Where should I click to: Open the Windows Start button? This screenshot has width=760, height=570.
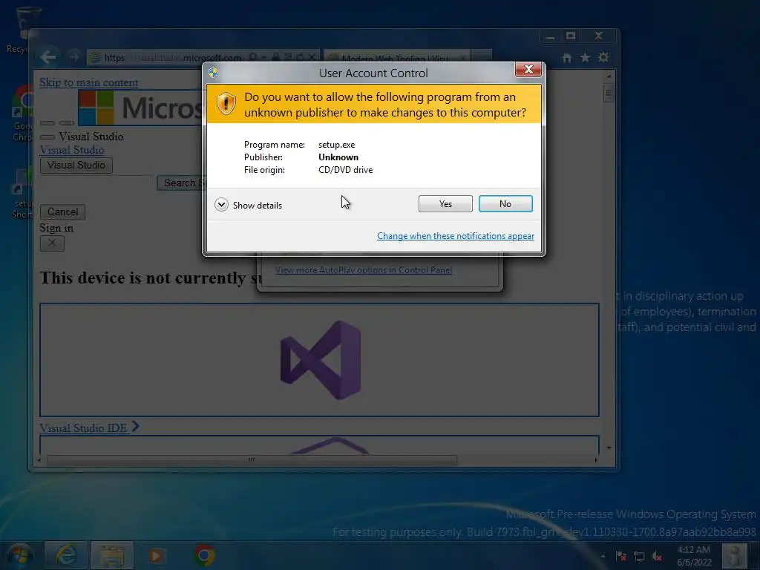20,555
